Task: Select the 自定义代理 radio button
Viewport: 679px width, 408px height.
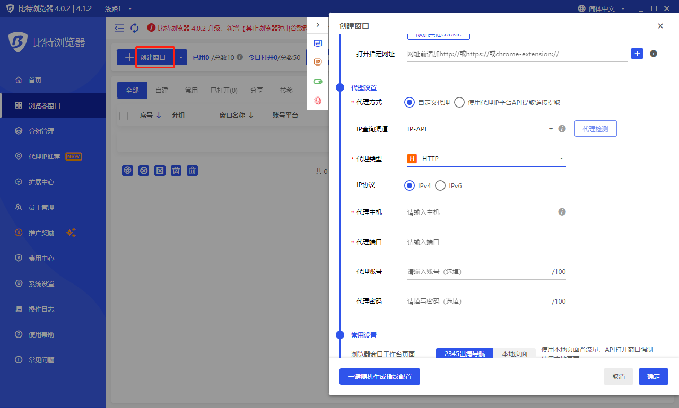Action: pos(409,102)
